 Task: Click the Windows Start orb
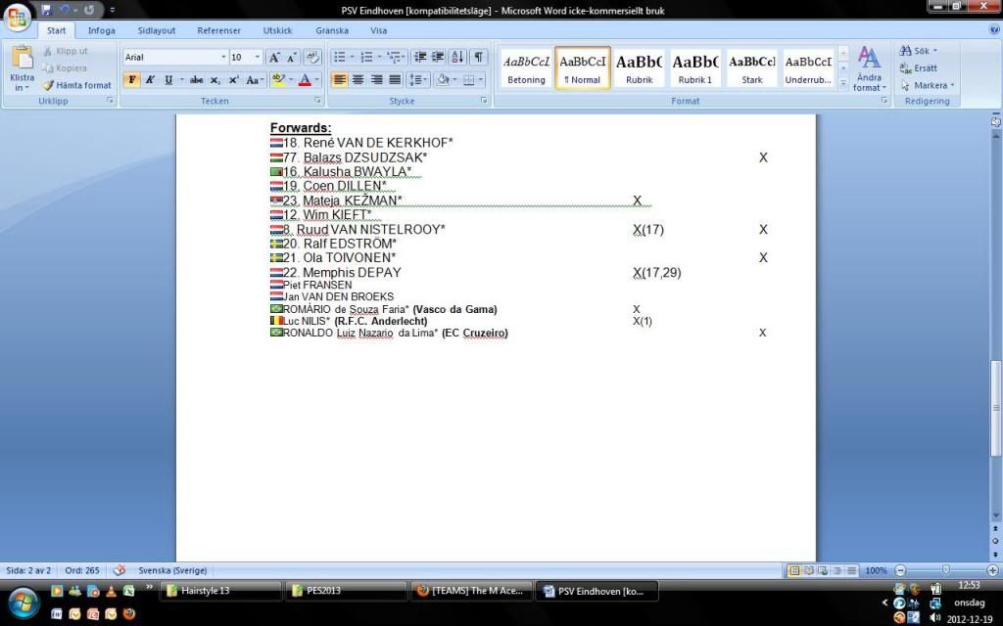click(x=24, y=603)
